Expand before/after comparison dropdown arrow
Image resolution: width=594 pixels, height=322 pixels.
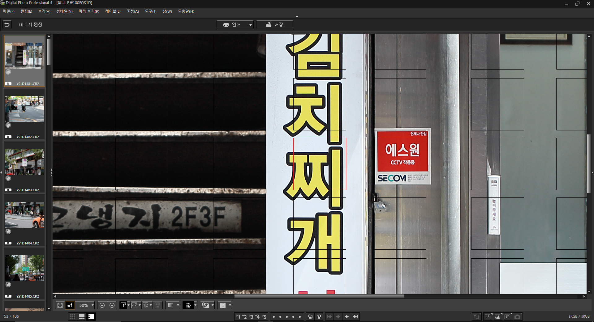(x=140, y=305)
